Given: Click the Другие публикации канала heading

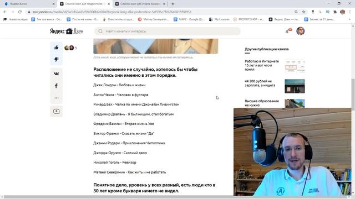Looking at the screenshot, I should pos(266,49).
